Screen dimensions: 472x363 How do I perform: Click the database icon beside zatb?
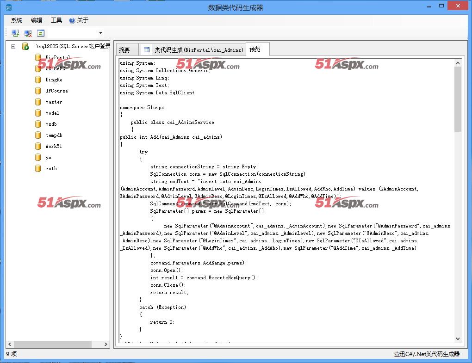(x=38, y=168)
